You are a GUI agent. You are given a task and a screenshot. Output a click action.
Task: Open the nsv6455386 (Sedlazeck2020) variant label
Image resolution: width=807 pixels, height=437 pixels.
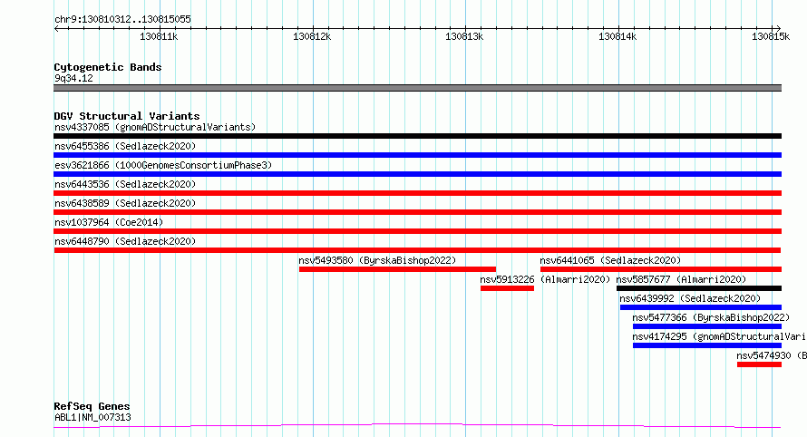coord(125,146)
